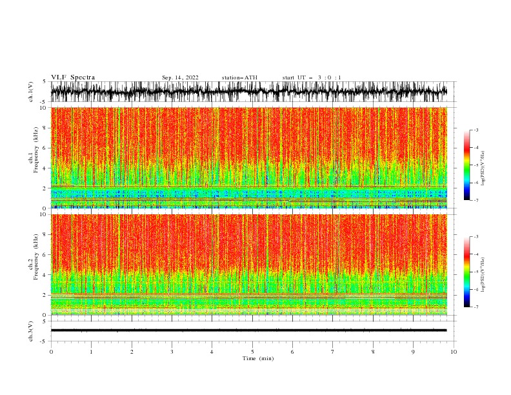511x395 pixels.
Task: Select the "start UT = 3 :0 :1" text
Action: tap(312, 77)
